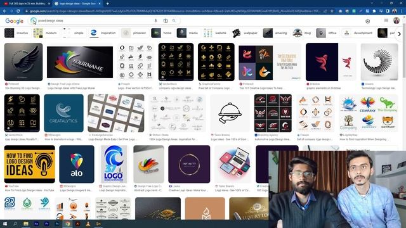Viewport: 406px width, 228px height.
Task: Open Logo Design Ideas with Free Logo Maker link
Action: (x=72, y=88)
